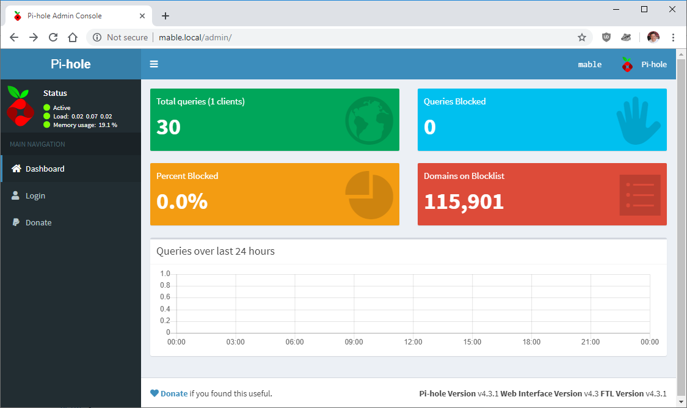687x408 pixels.
Task: Open the Chrome three-dot menu
Action: tap(673, 37)
